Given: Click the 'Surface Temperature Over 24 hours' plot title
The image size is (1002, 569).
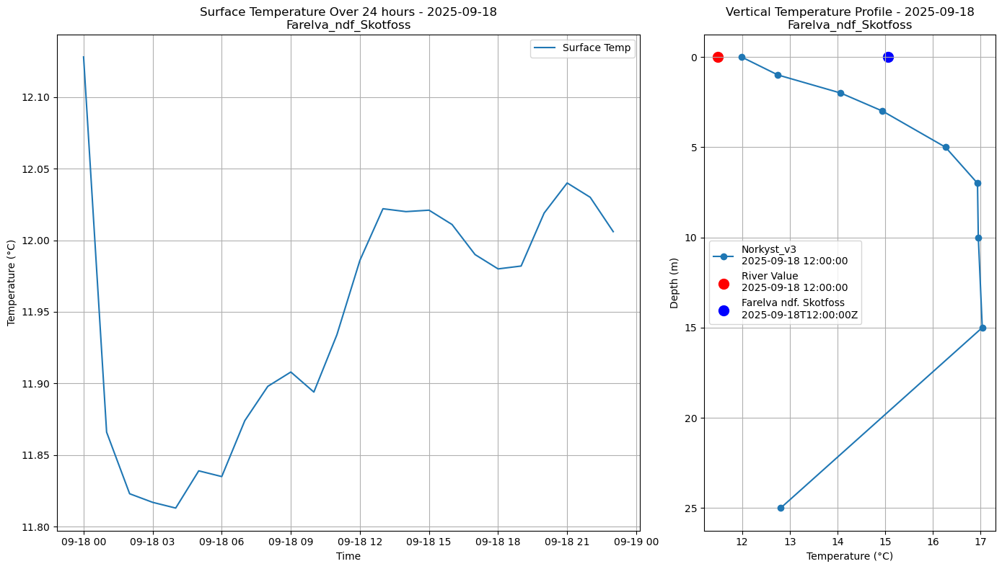Looking at the screenshot, I should (x=348, y=12).
